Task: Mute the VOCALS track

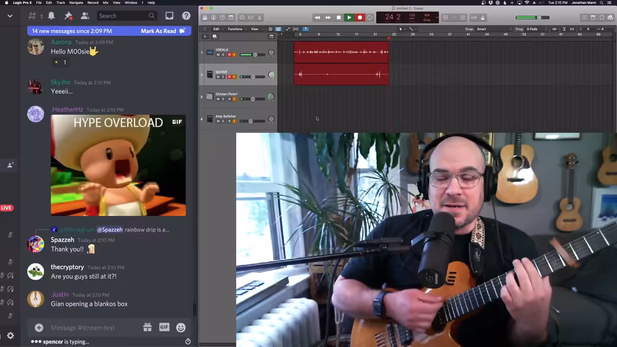Action: click(218, 54)
